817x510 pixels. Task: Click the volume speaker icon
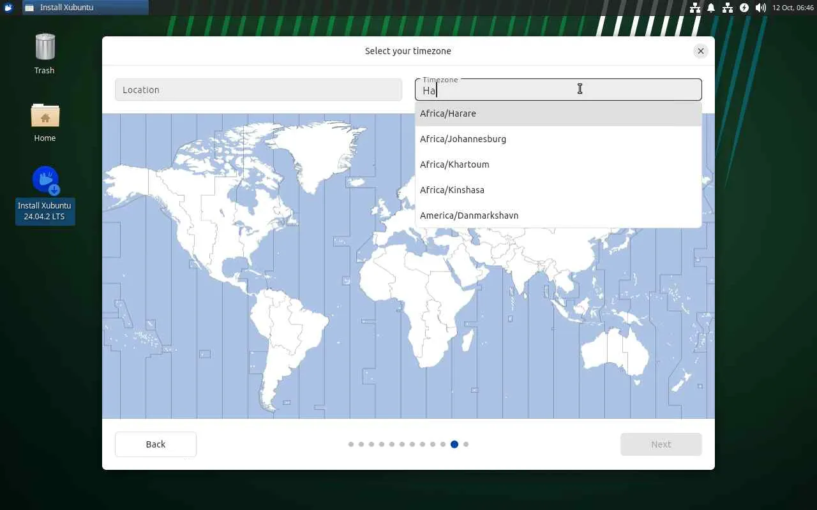point(760,8)
